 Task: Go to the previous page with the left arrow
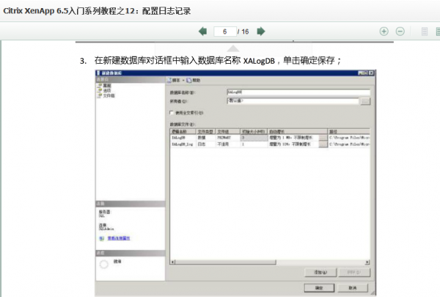202,32
